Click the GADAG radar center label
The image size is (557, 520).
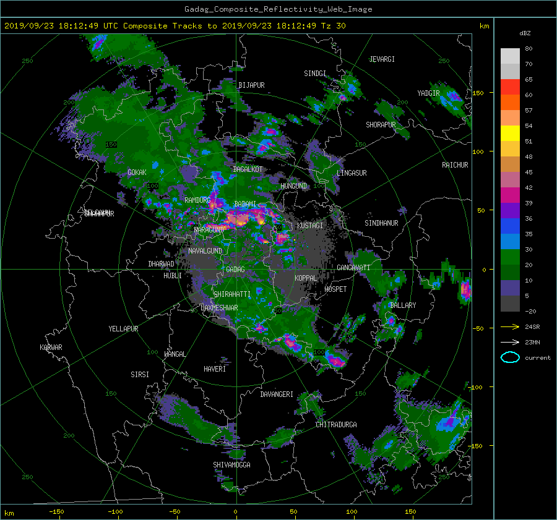pos(236,270)
